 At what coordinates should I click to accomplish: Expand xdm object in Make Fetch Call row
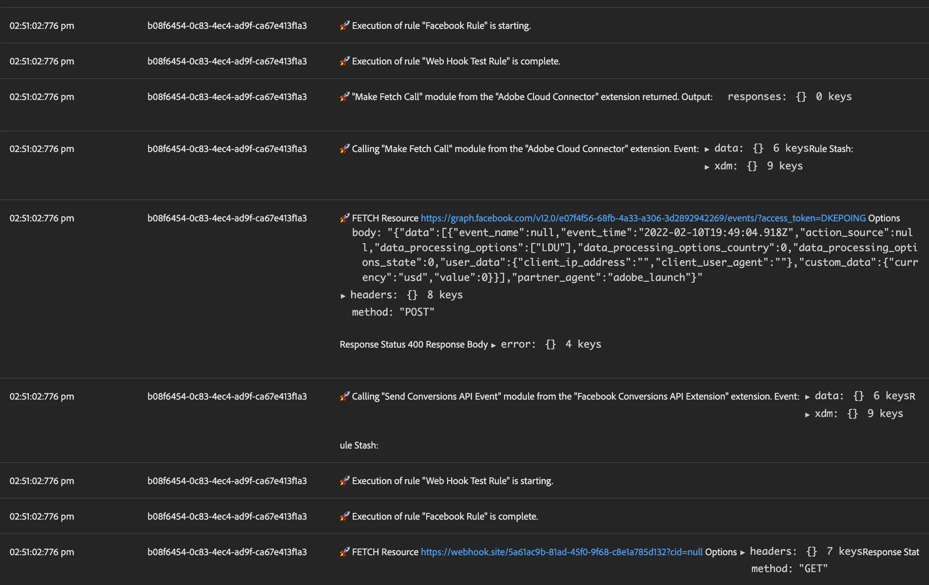click(707, 167)
